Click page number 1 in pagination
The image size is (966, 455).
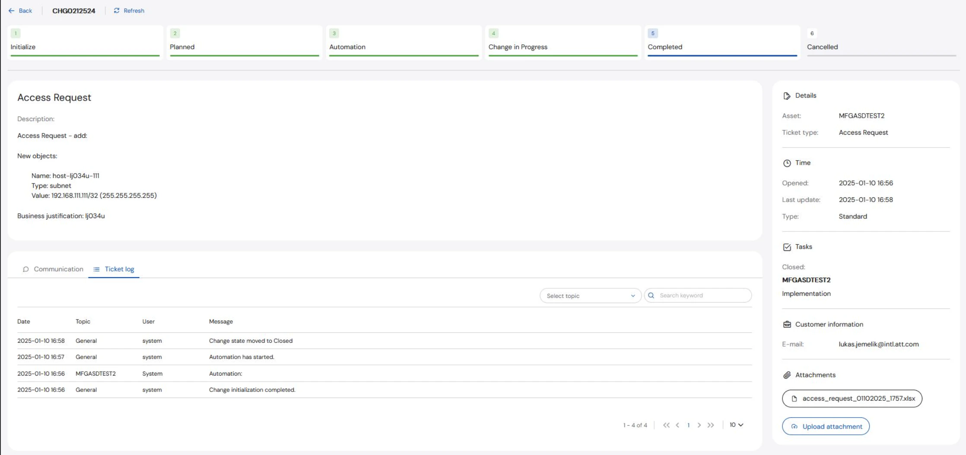688,425
